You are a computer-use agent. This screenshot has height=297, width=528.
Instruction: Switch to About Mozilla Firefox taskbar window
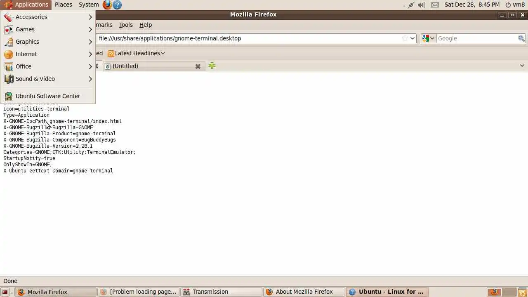point(304,292)
